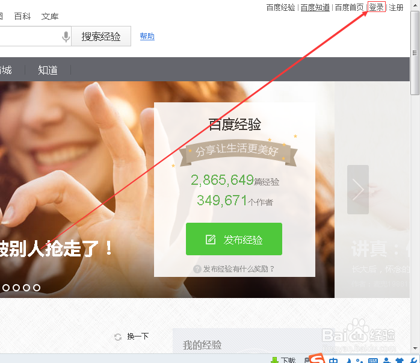Click the rightmost carousel indicator dot
This screenshot has height=363, width=420.
tap(37, 288)
